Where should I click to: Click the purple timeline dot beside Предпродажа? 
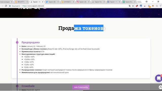[x=17, y=42]
